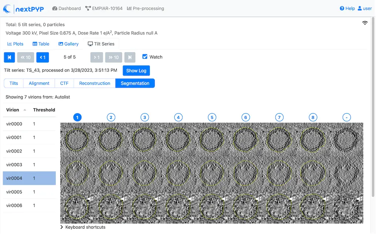The image size is (379, 236).
Task: Select the dash threshold option
Action: tap(346, 117)
